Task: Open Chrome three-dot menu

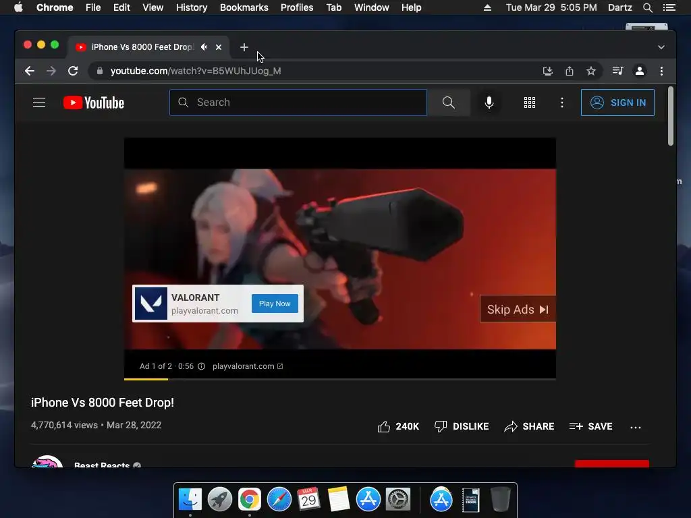Action: (661, 71)
